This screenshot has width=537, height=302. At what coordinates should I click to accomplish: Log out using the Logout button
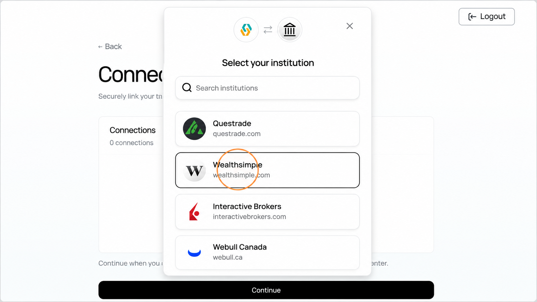(487, 17)
